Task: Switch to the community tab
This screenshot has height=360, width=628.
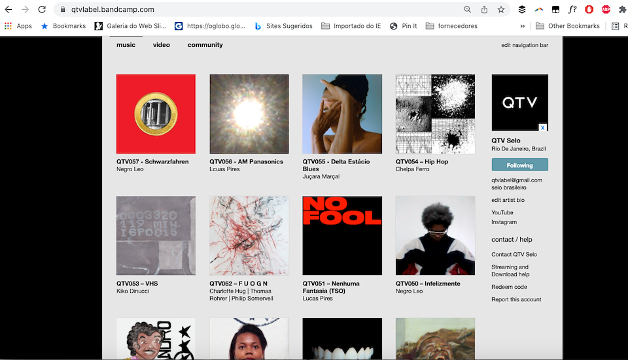Action: coord(205,45)
